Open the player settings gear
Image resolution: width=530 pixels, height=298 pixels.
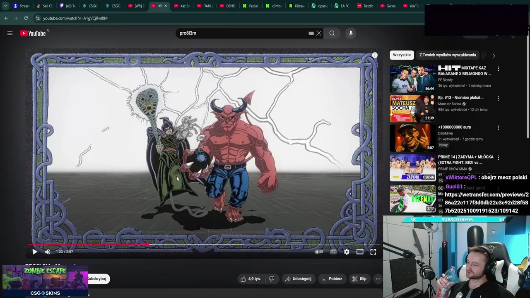[347, 252]
